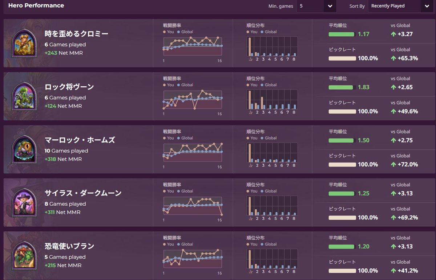Click the +215 Net MMR text

[x=63, y=265]
